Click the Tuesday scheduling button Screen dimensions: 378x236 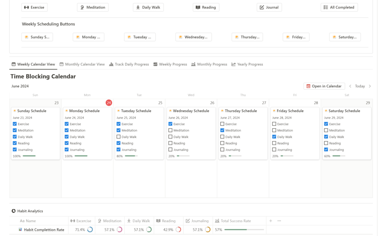[x=140, y=37]
